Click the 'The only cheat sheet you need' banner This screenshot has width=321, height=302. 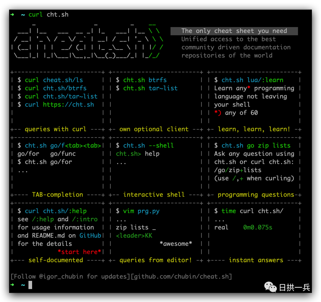click(234, 31)
